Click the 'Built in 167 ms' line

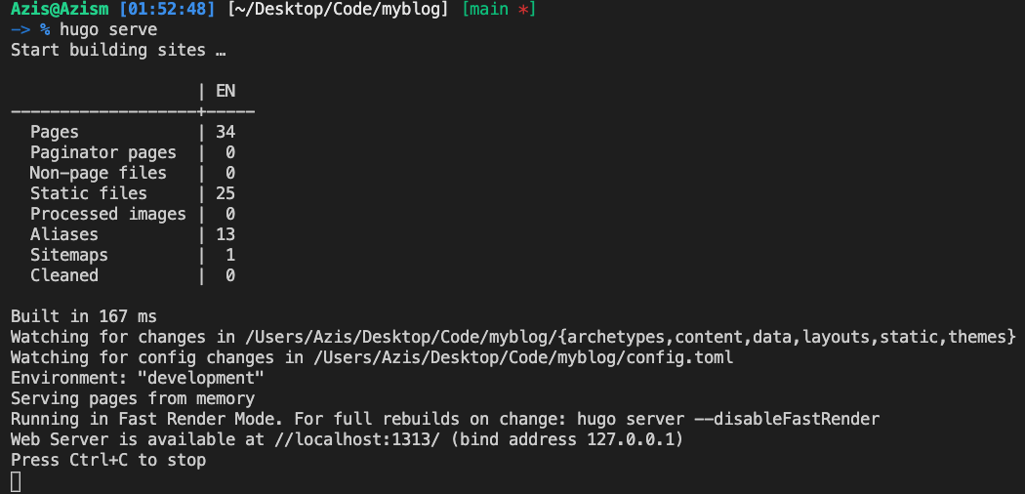[x=84, y=317]
